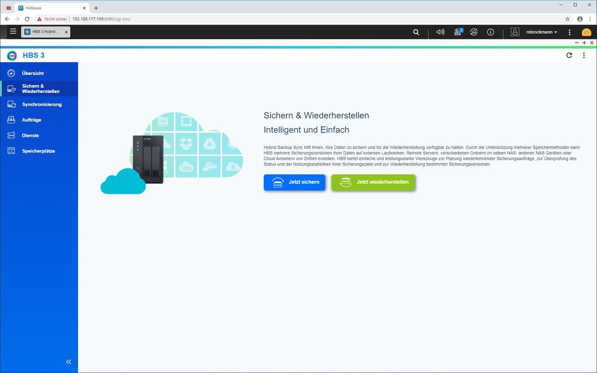Reload the browser page
Image resolution: width=597 pixels, height=373 pixels.
click(27, 19)
